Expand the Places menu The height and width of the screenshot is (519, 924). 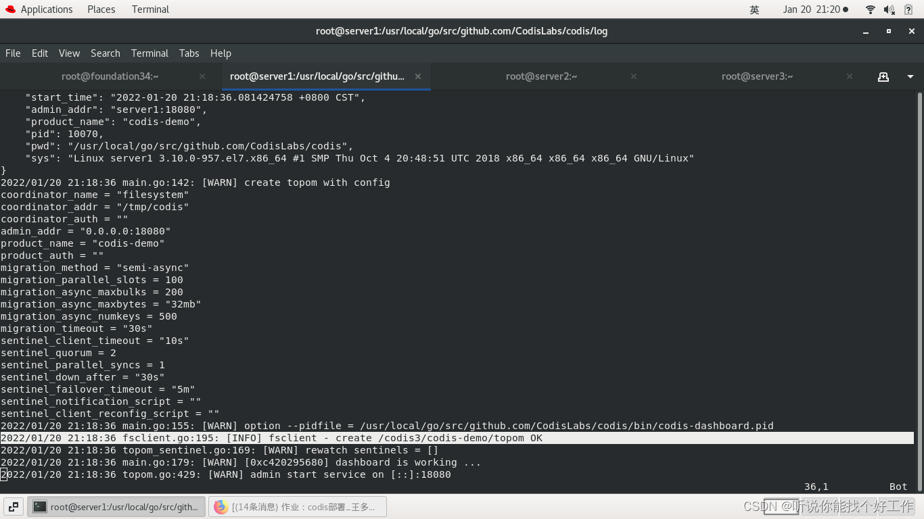click(101, 9)
